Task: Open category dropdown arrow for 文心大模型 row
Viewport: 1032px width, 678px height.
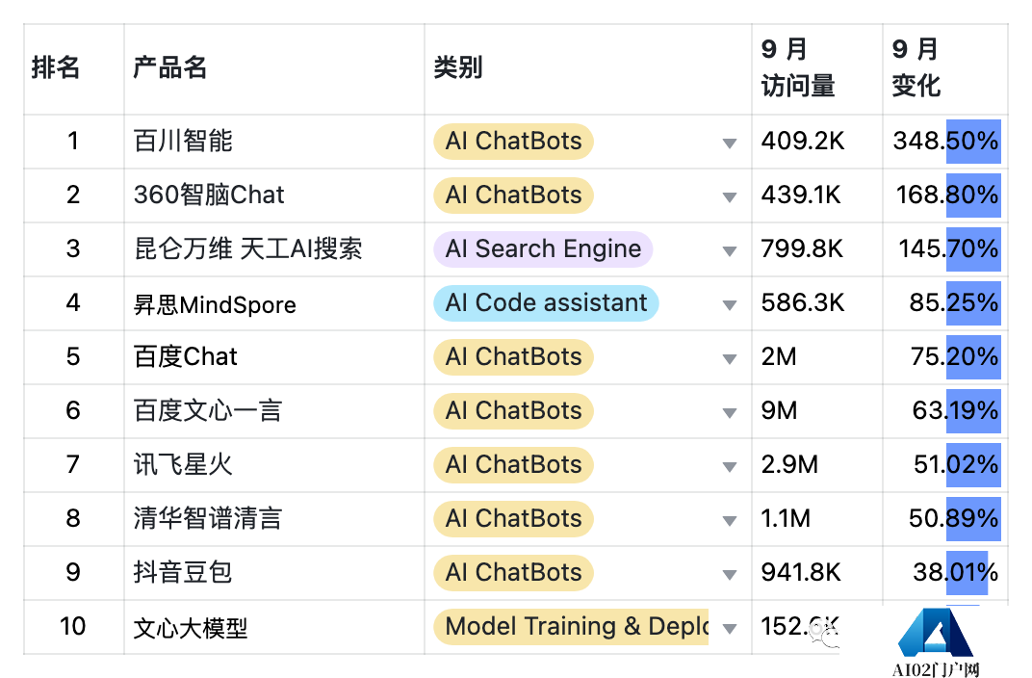Action: pyautogui.click(x=730, y=629)
